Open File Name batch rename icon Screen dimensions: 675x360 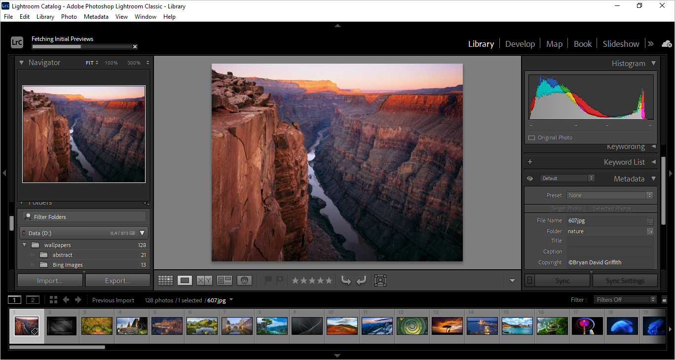click(650, 221)
